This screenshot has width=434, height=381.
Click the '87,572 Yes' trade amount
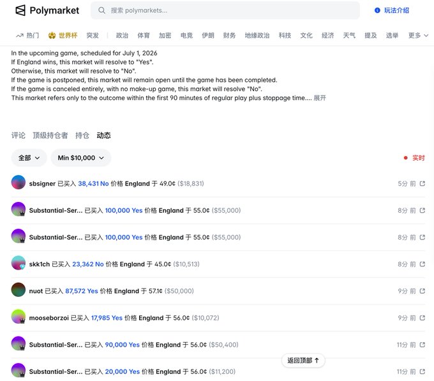click(x=82, y=291)
